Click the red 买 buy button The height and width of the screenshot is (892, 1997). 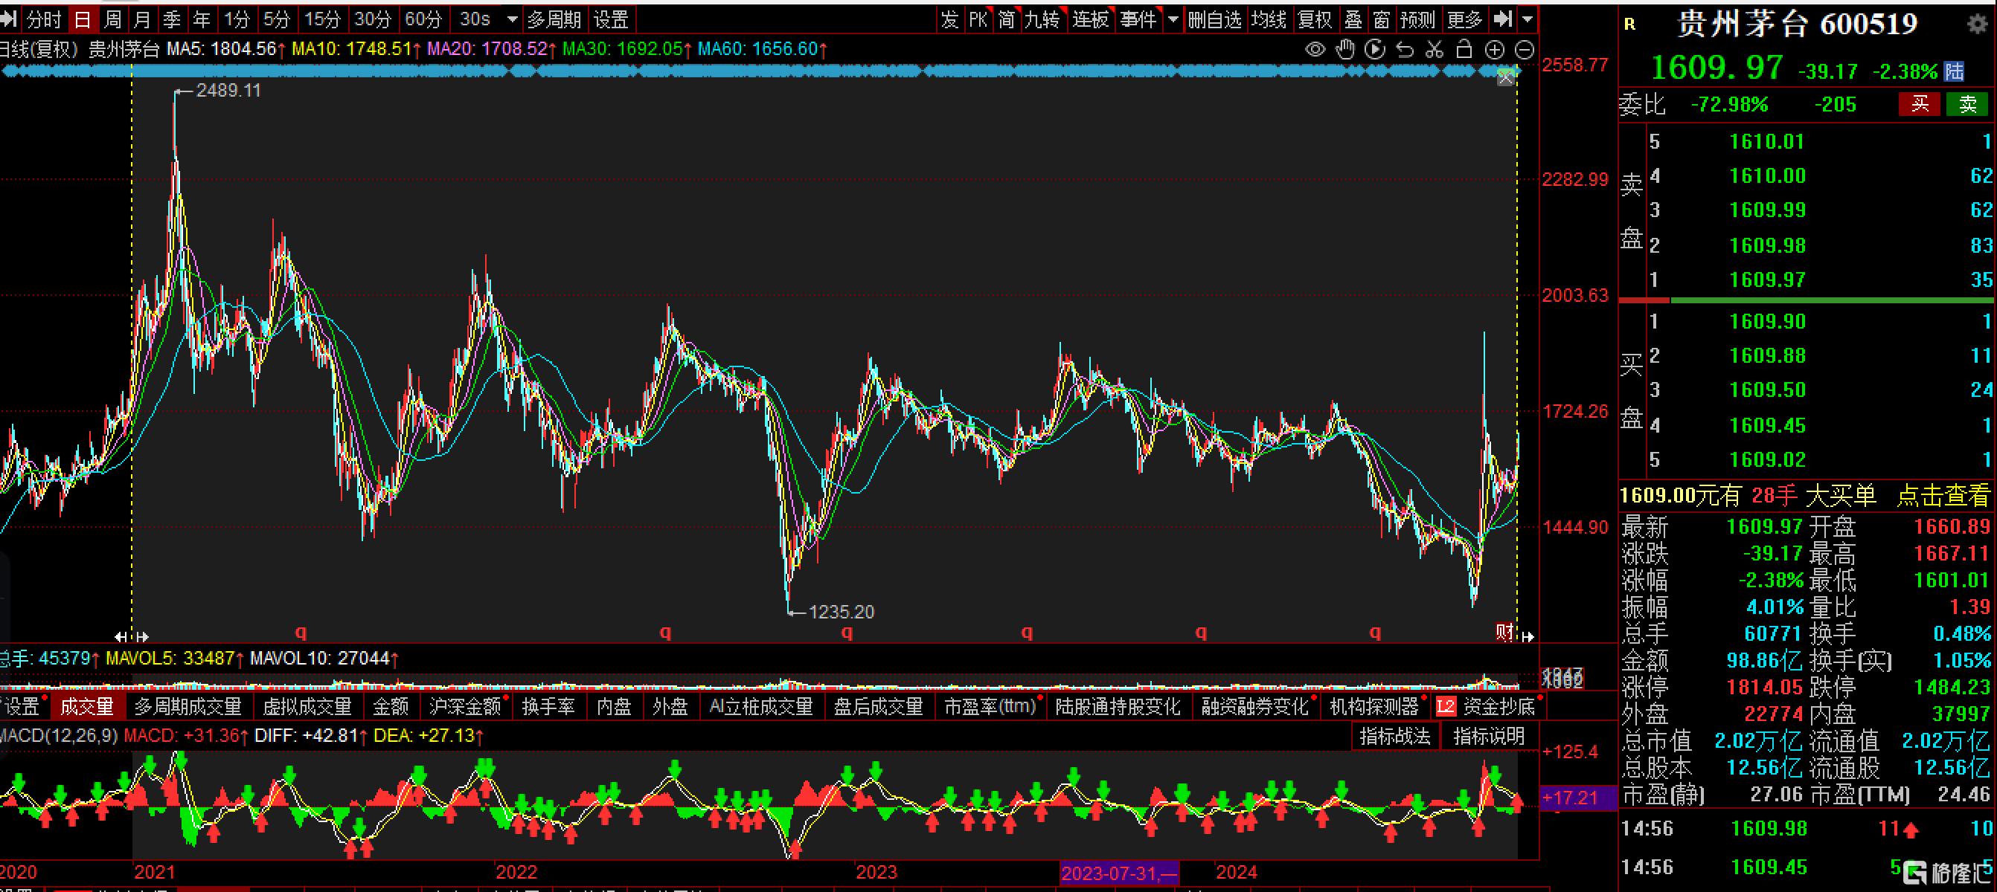pyautogui.click(x=1920, y=104)
